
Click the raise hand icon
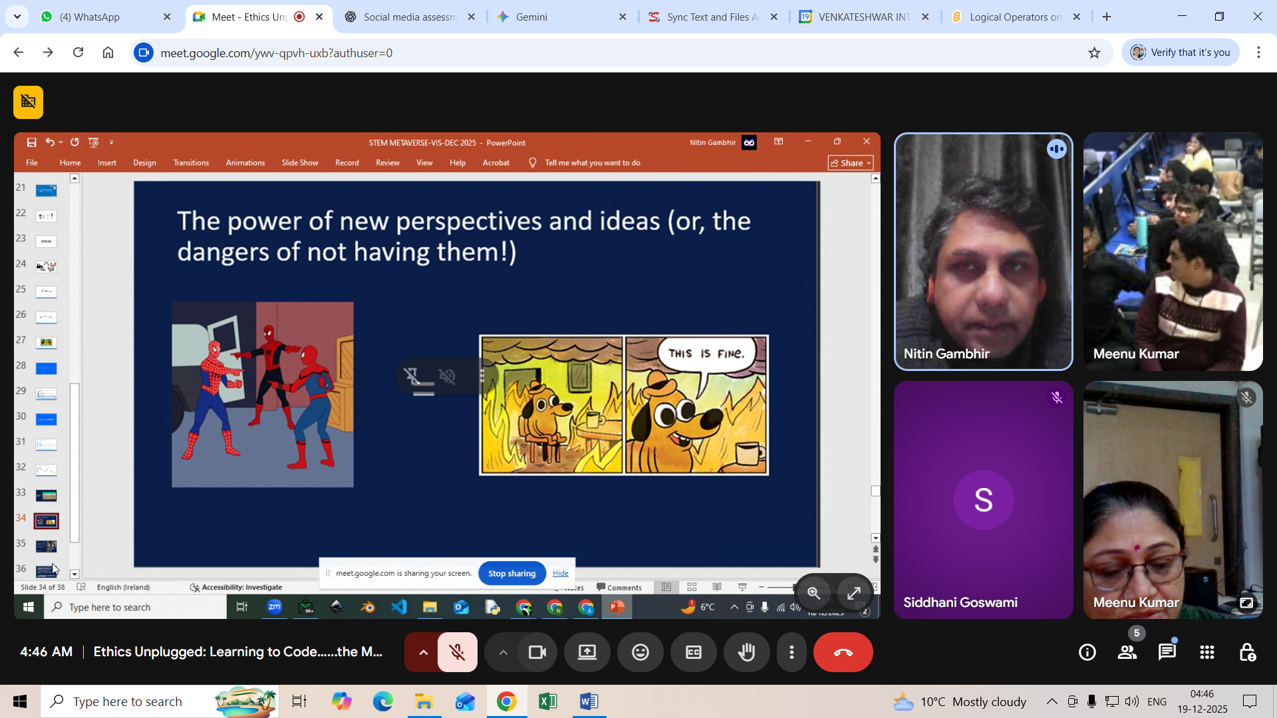coord(746,652)
